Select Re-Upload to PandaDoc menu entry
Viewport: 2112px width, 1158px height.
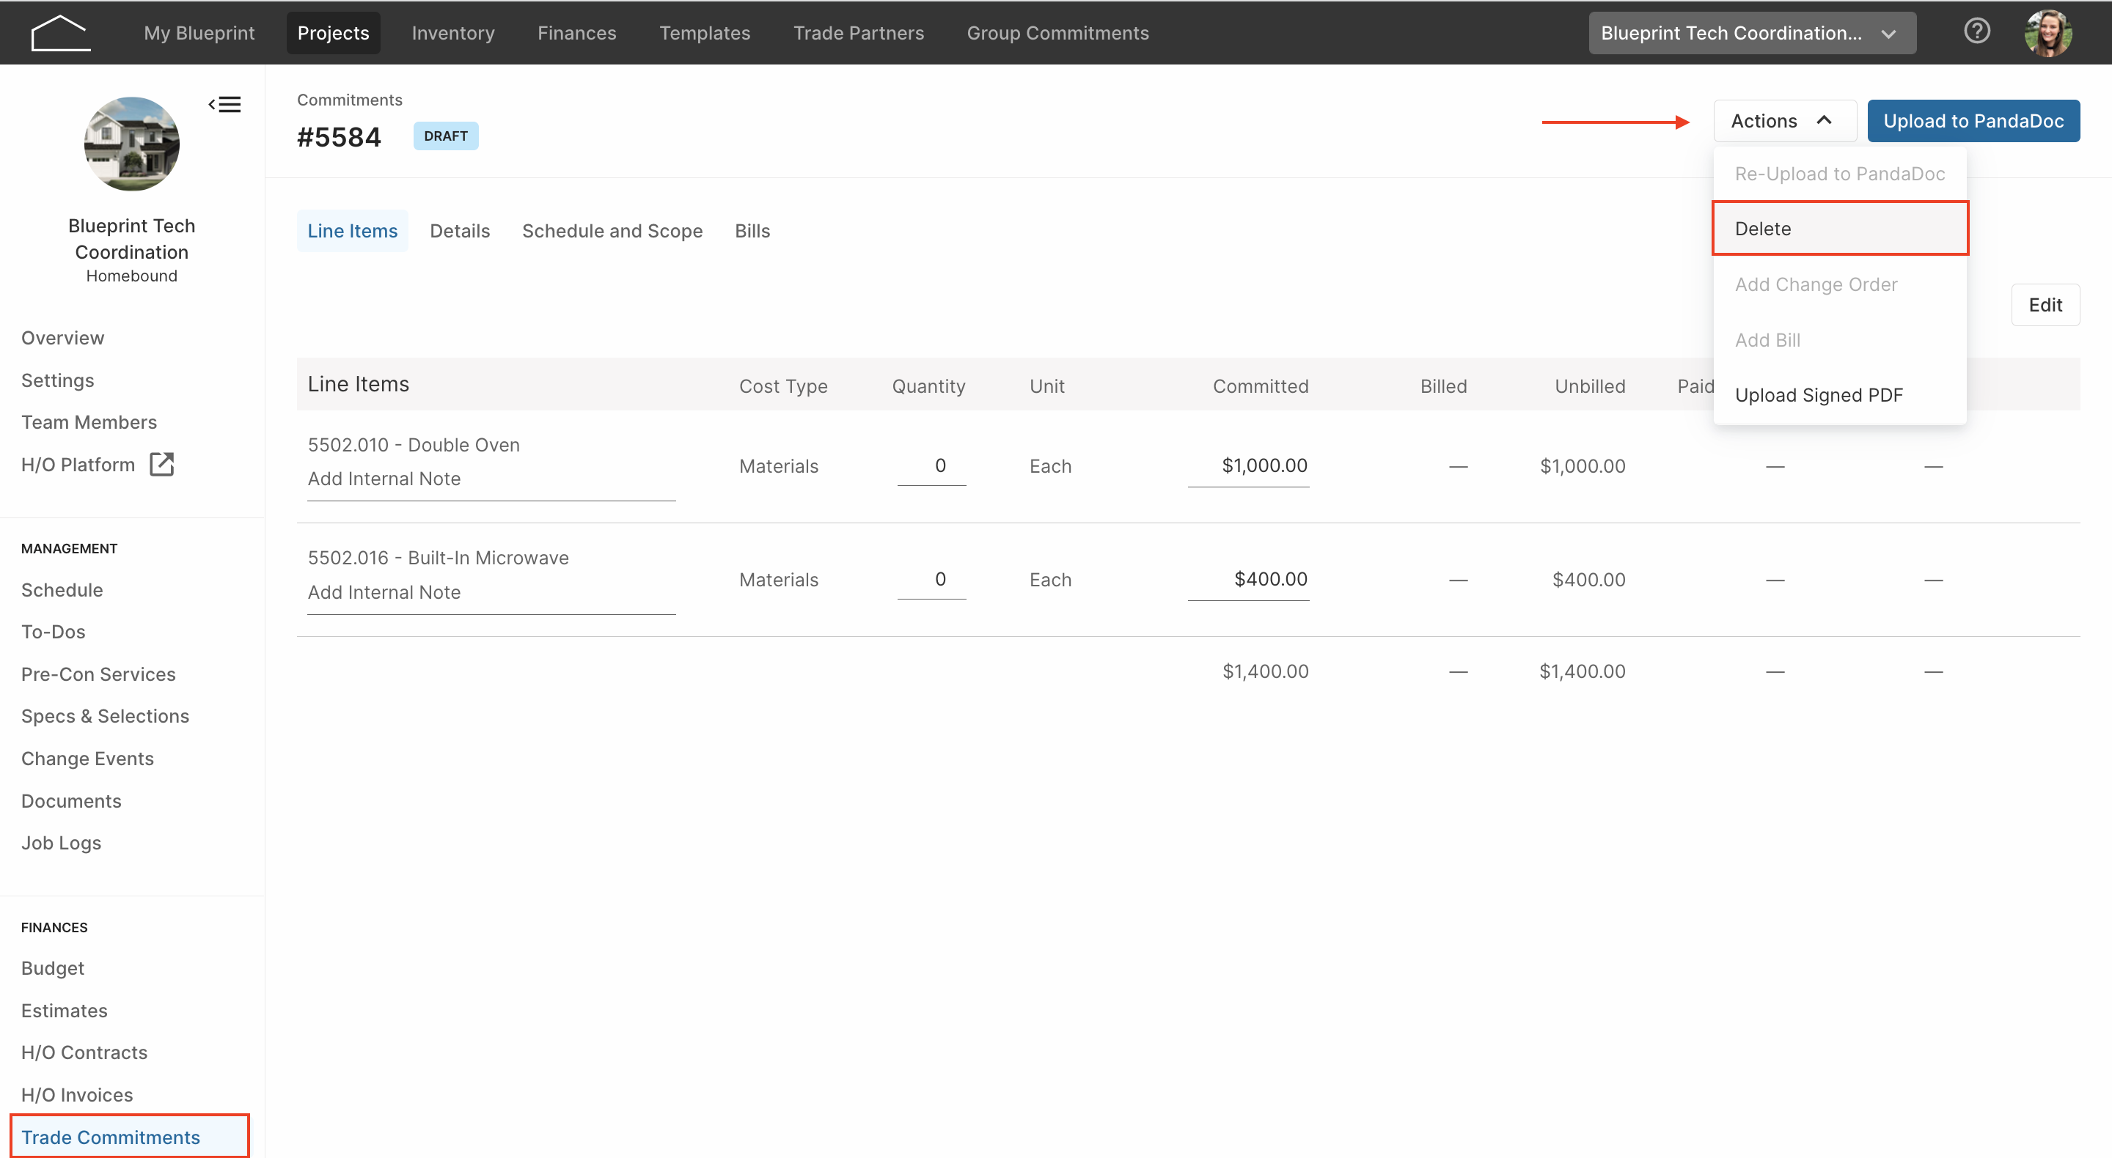(1840, 174)
